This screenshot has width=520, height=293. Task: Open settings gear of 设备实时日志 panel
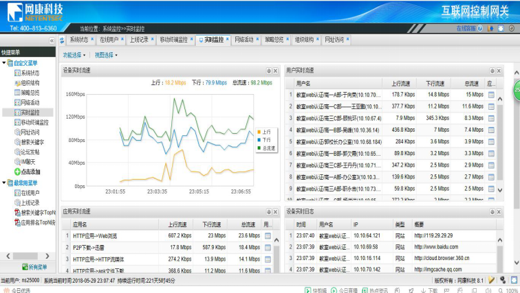pyautogui.click(x=492, y=211)
